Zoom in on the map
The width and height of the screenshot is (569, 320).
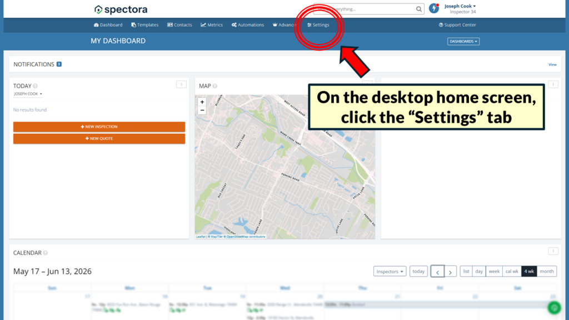coord(202,102)
